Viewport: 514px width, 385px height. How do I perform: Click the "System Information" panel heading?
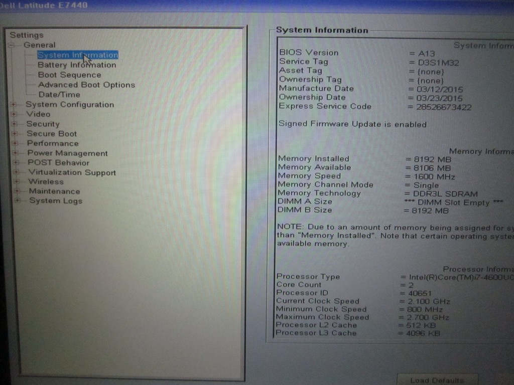coord(322,30)
